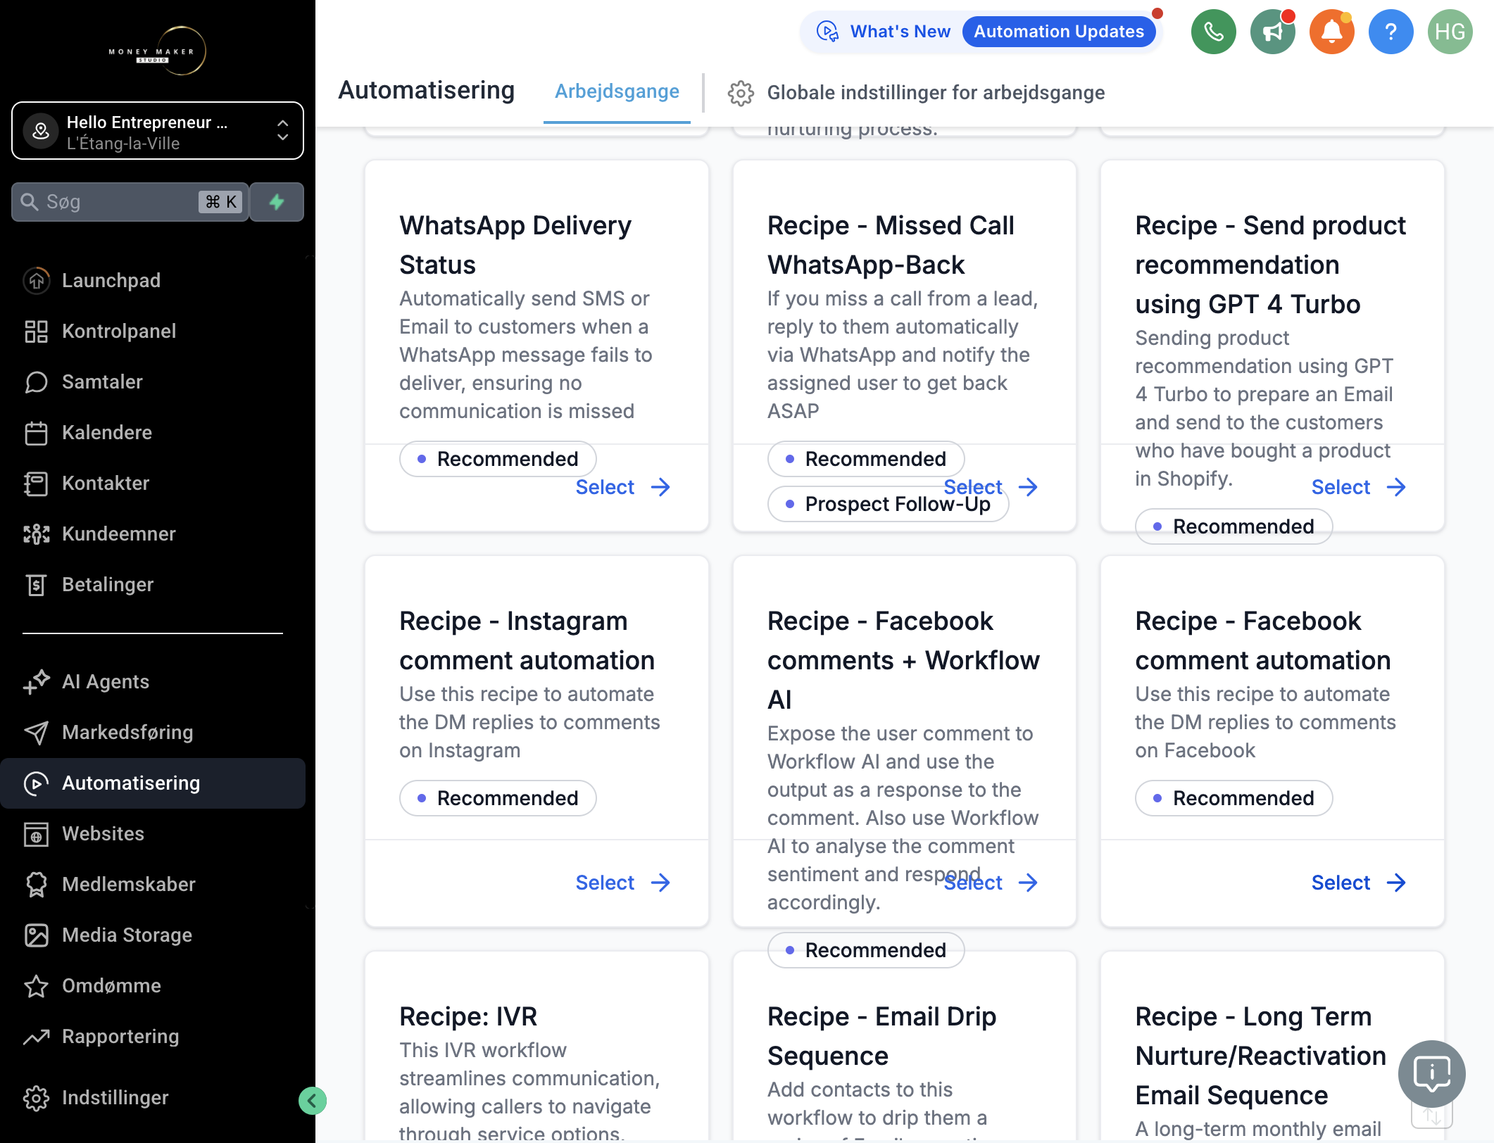Open the HG user avatar menu
The height and width of the screenshot is (1143, 1494).
click(1450, 32)
